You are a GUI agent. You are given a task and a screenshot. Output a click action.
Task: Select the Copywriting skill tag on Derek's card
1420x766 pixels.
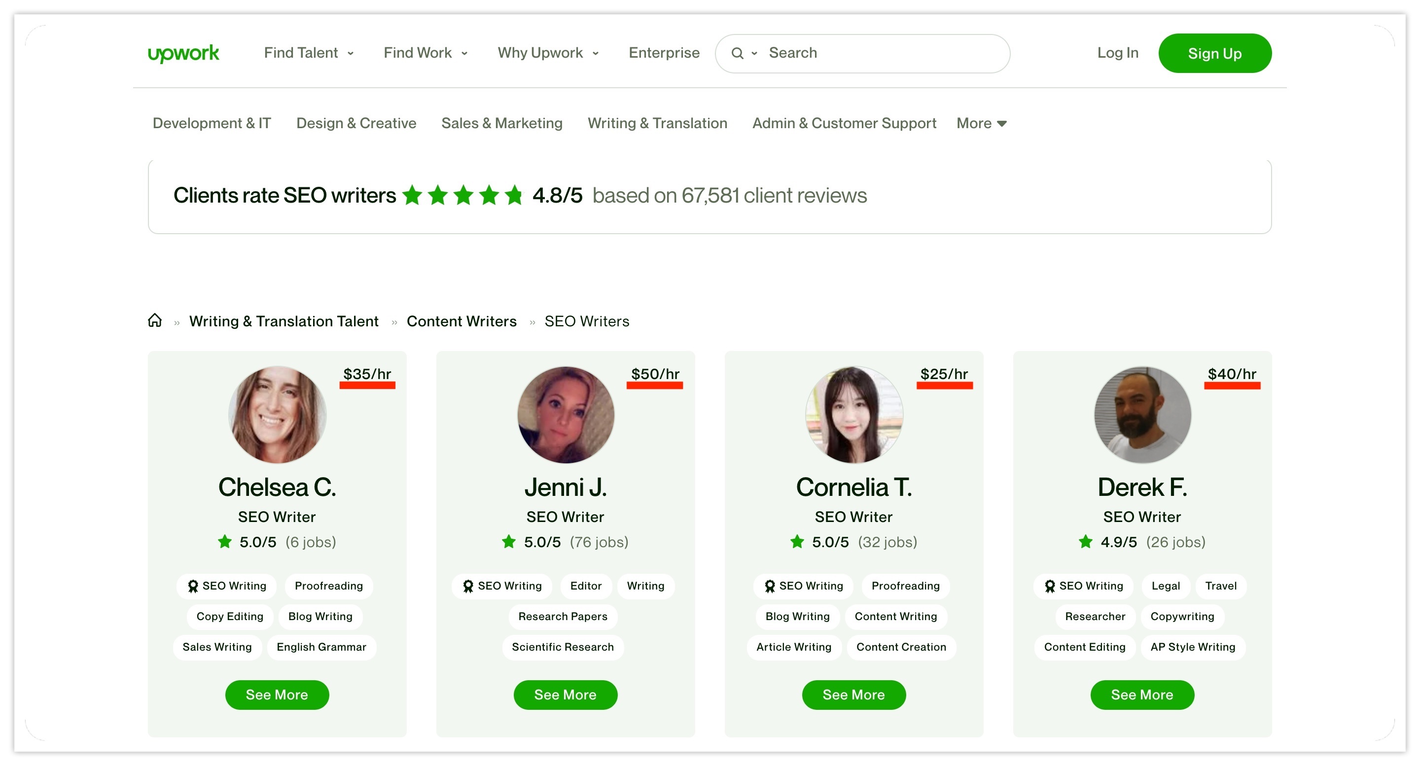(1183, 616)
